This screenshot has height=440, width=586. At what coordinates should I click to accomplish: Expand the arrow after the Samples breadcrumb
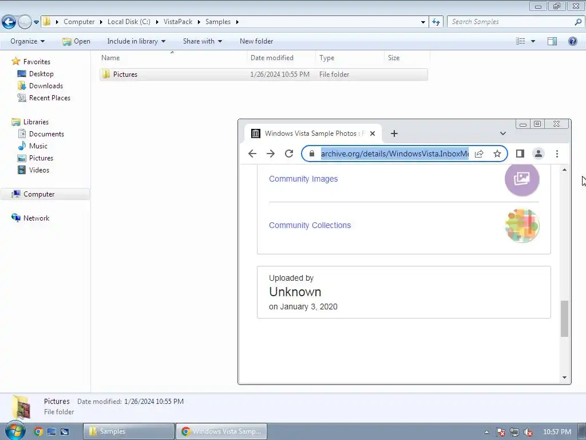pos(237,22)
